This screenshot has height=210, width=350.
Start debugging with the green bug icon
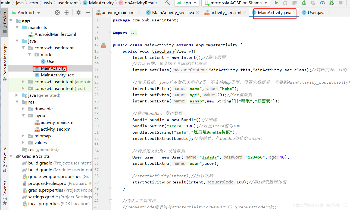304,3
